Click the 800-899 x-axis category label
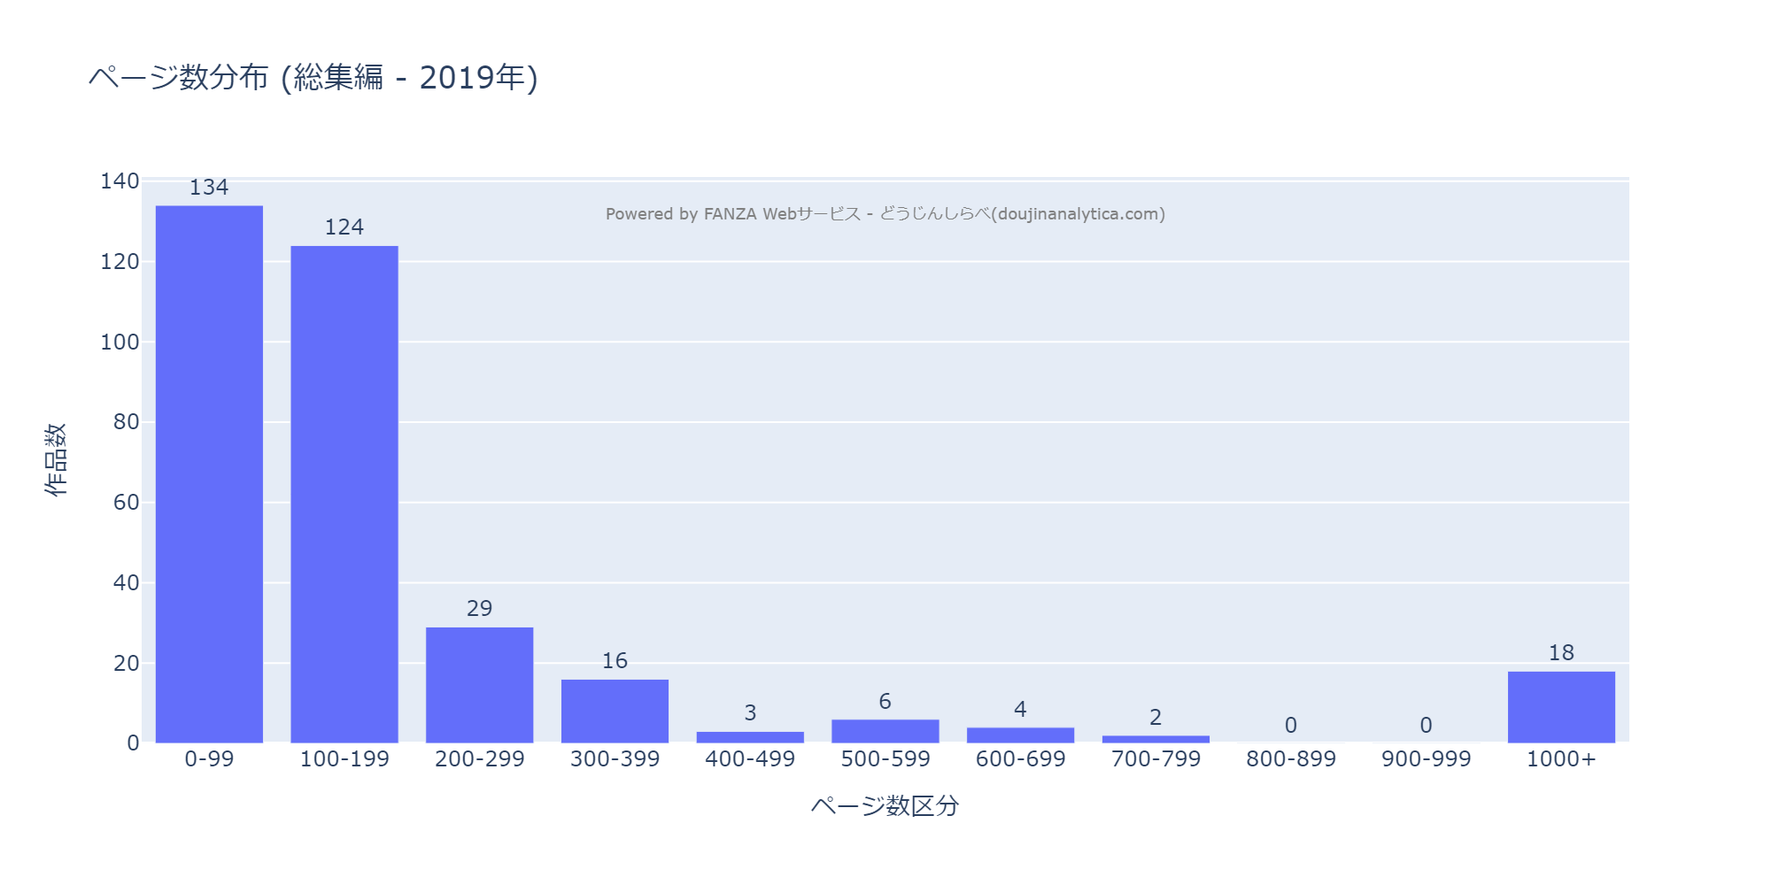The image size is (1771, 885). 1290,759
